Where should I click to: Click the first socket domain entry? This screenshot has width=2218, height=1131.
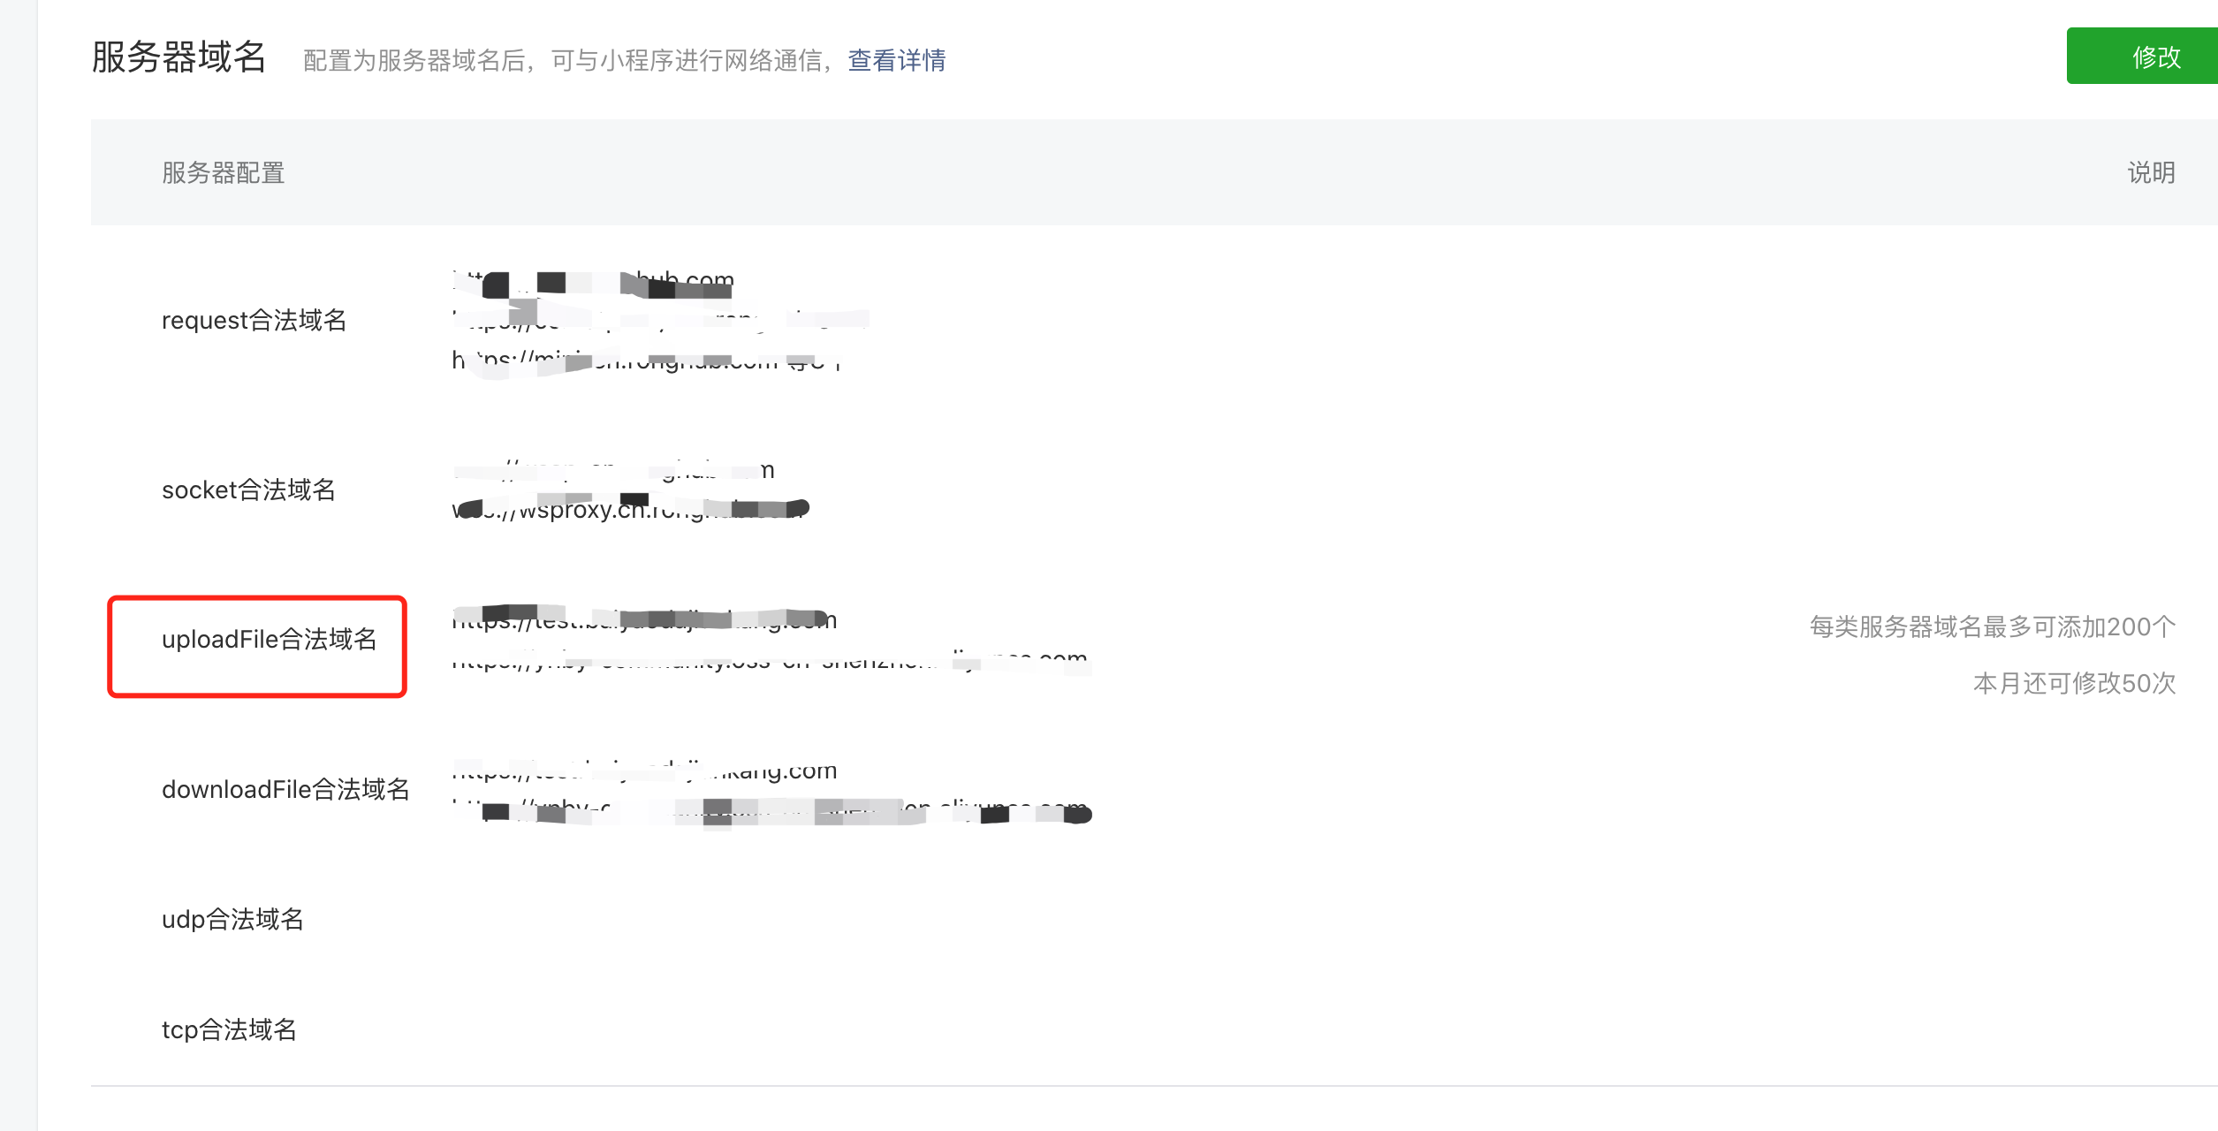pyautogui.click(x=614, y=470)
